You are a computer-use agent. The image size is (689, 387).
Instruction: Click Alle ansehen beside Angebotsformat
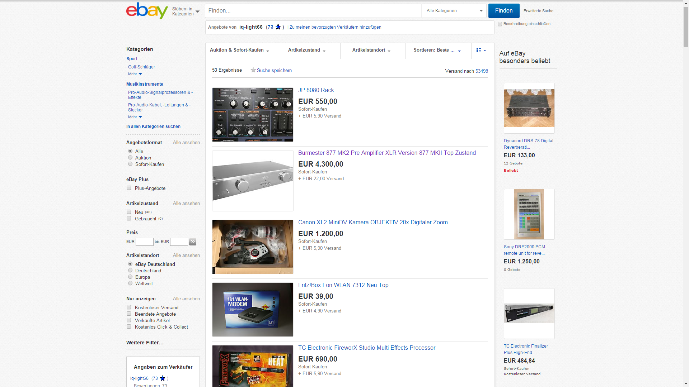point(186,143)
